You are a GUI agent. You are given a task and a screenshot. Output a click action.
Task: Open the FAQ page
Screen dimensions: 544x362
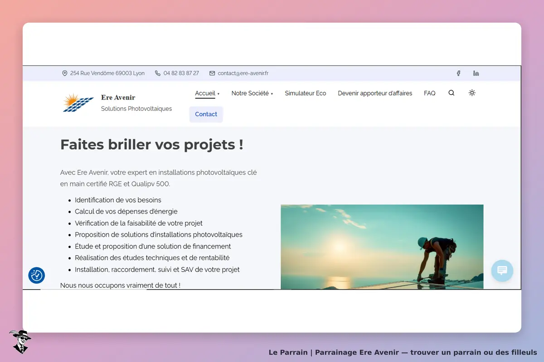coord(430,93)
